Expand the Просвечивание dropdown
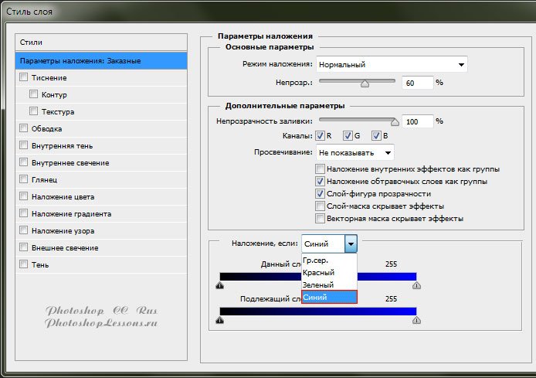The height and width of the screenshot is (378, 536). [355, 152]
